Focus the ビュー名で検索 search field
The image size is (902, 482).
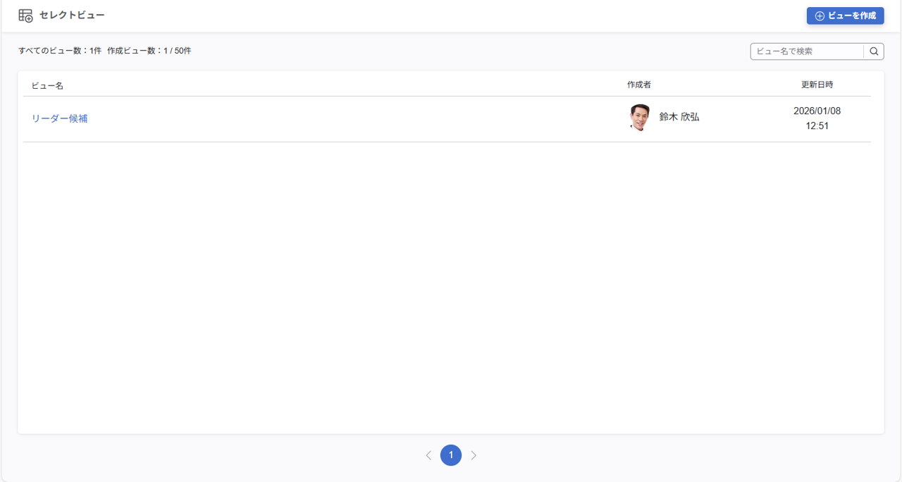tap(807, 51)
